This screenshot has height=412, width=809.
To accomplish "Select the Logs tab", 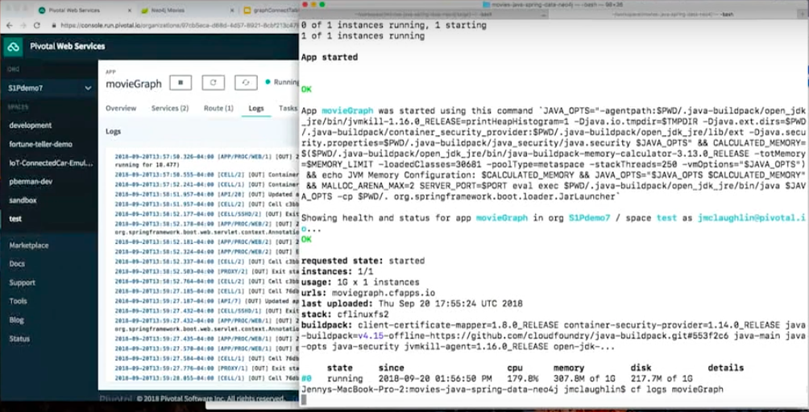I will point(256,108).
